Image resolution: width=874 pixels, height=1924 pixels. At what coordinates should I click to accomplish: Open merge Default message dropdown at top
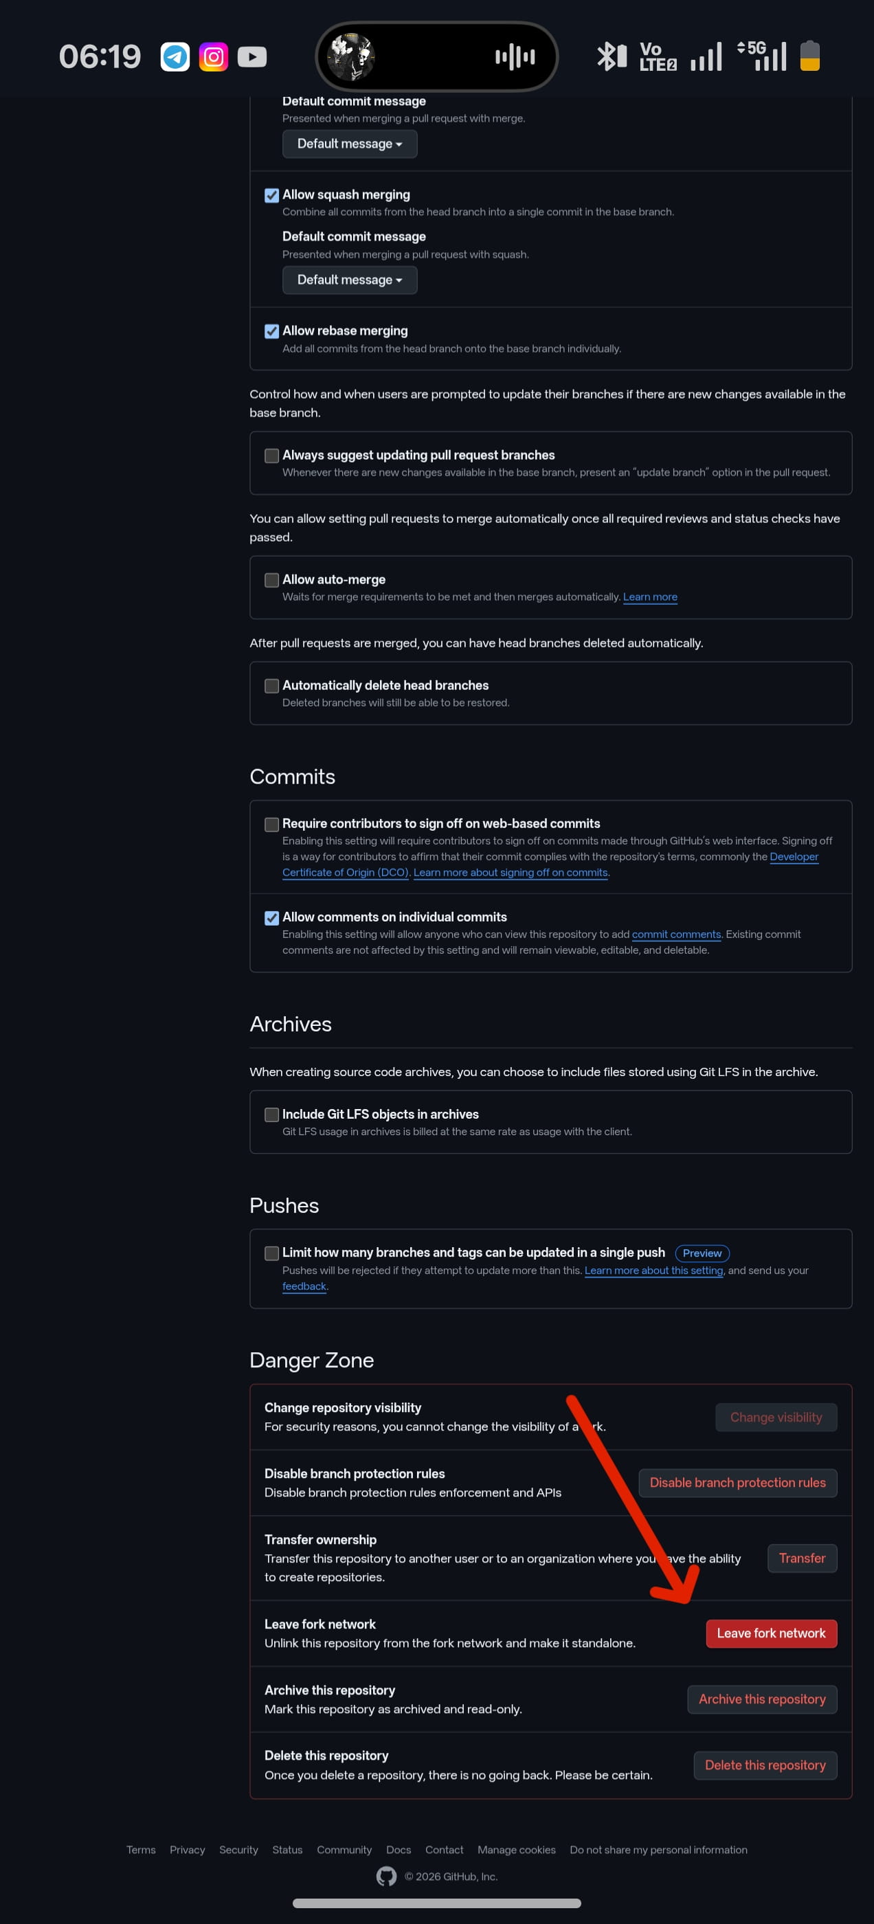click(x=350, y=144)
